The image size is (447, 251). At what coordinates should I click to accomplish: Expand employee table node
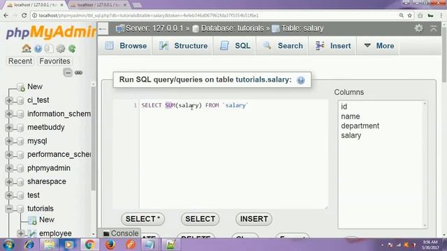[21, 234]
